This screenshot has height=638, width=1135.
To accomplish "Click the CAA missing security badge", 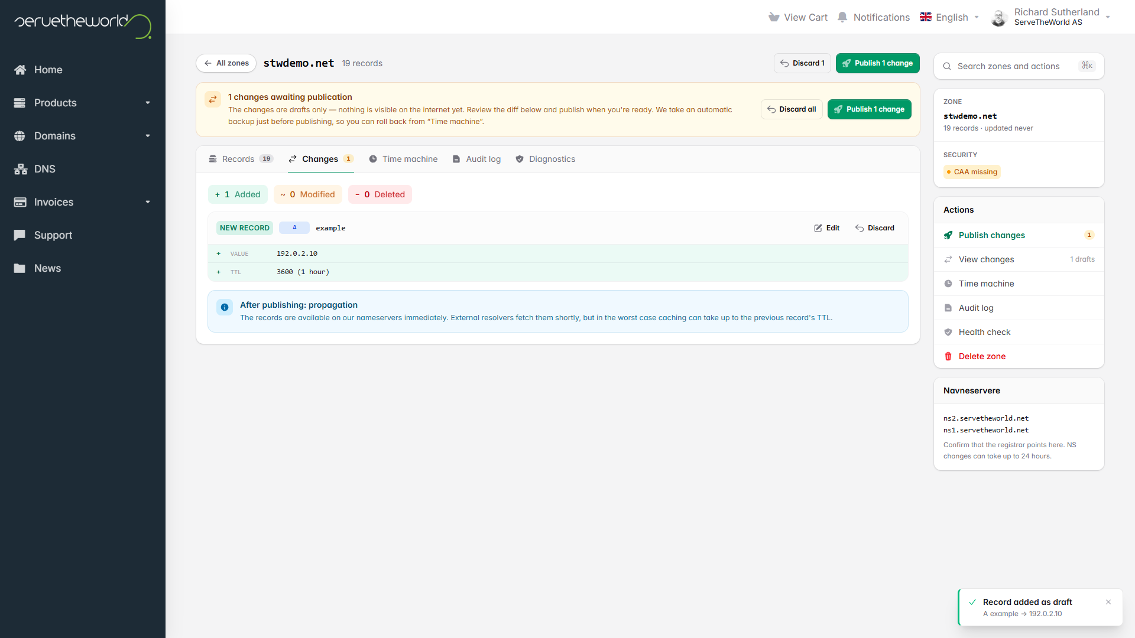I will (x=972, y=172).
